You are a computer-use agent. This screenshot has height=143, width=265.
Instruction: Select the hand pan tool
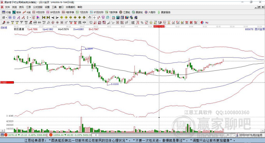click(90, 18)
